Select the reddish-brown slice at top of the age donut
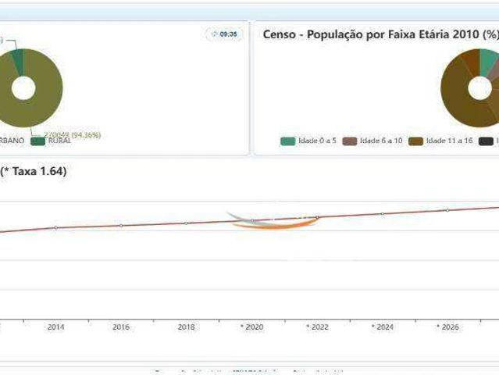This screenshot has width=499, height=375. (472, 62)
